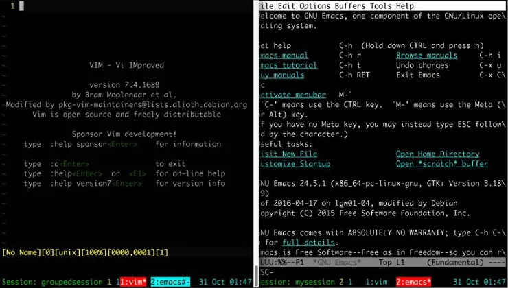Open the File menu in Emacs
Viewport: 508px width, 288px height.
coord(266,6)
